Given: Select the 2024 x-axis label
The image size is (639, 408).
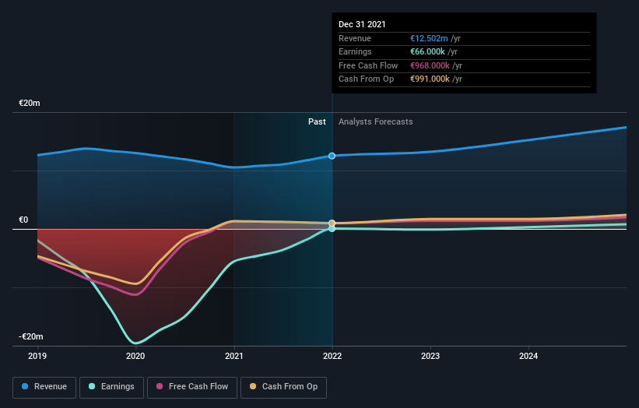Looking at the screenshot, I should (528, 356).
